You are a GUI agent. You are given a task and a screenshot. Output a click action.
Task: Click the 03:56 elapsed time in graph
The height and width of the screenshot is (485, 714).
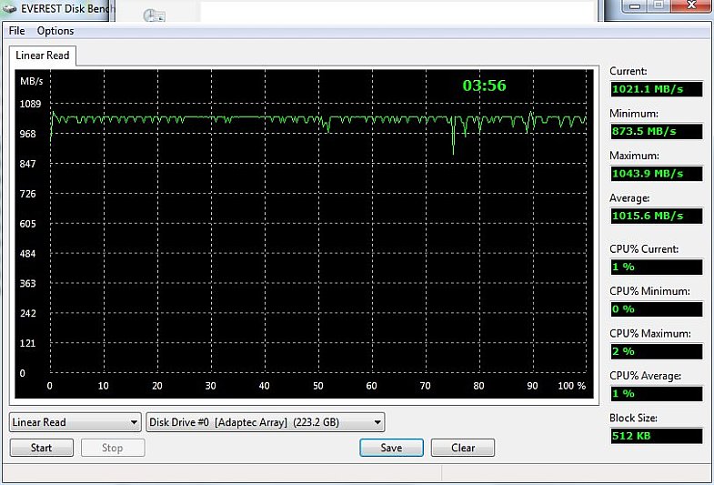[x=484, y=86]
